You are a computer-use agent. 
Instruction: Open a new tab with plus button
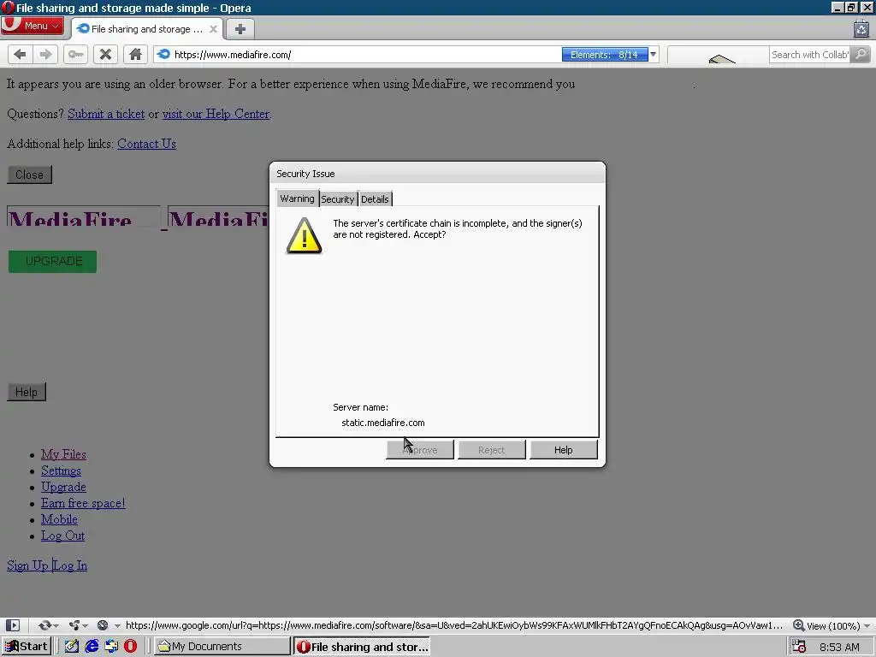(x=240, y=29)
